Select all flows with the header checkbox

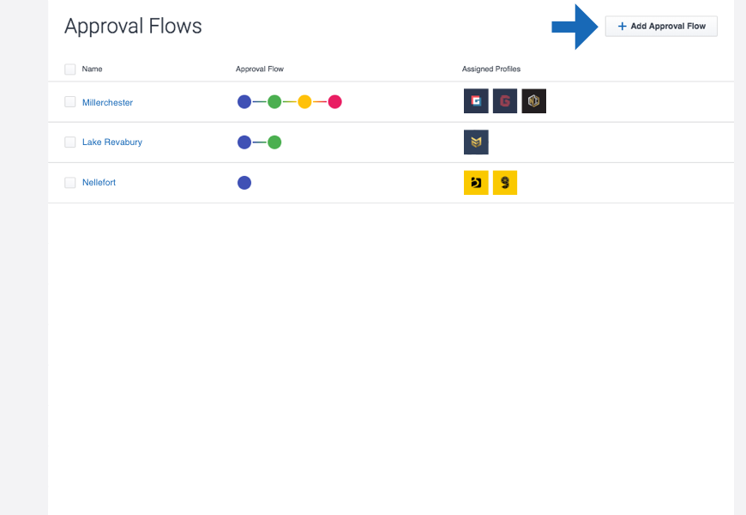point(70,69)
